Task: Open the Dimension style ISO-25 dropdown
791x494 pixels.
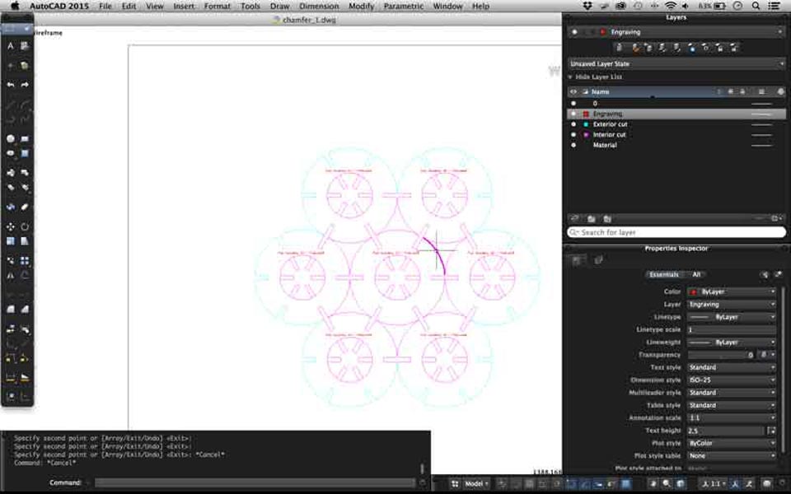Action: click(732, 380)
